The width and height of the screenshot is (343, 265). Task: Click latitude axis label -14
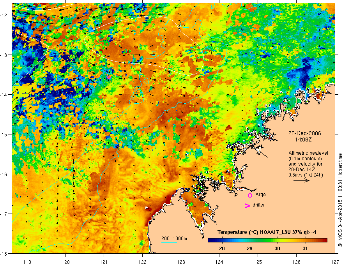coord(4,94)
